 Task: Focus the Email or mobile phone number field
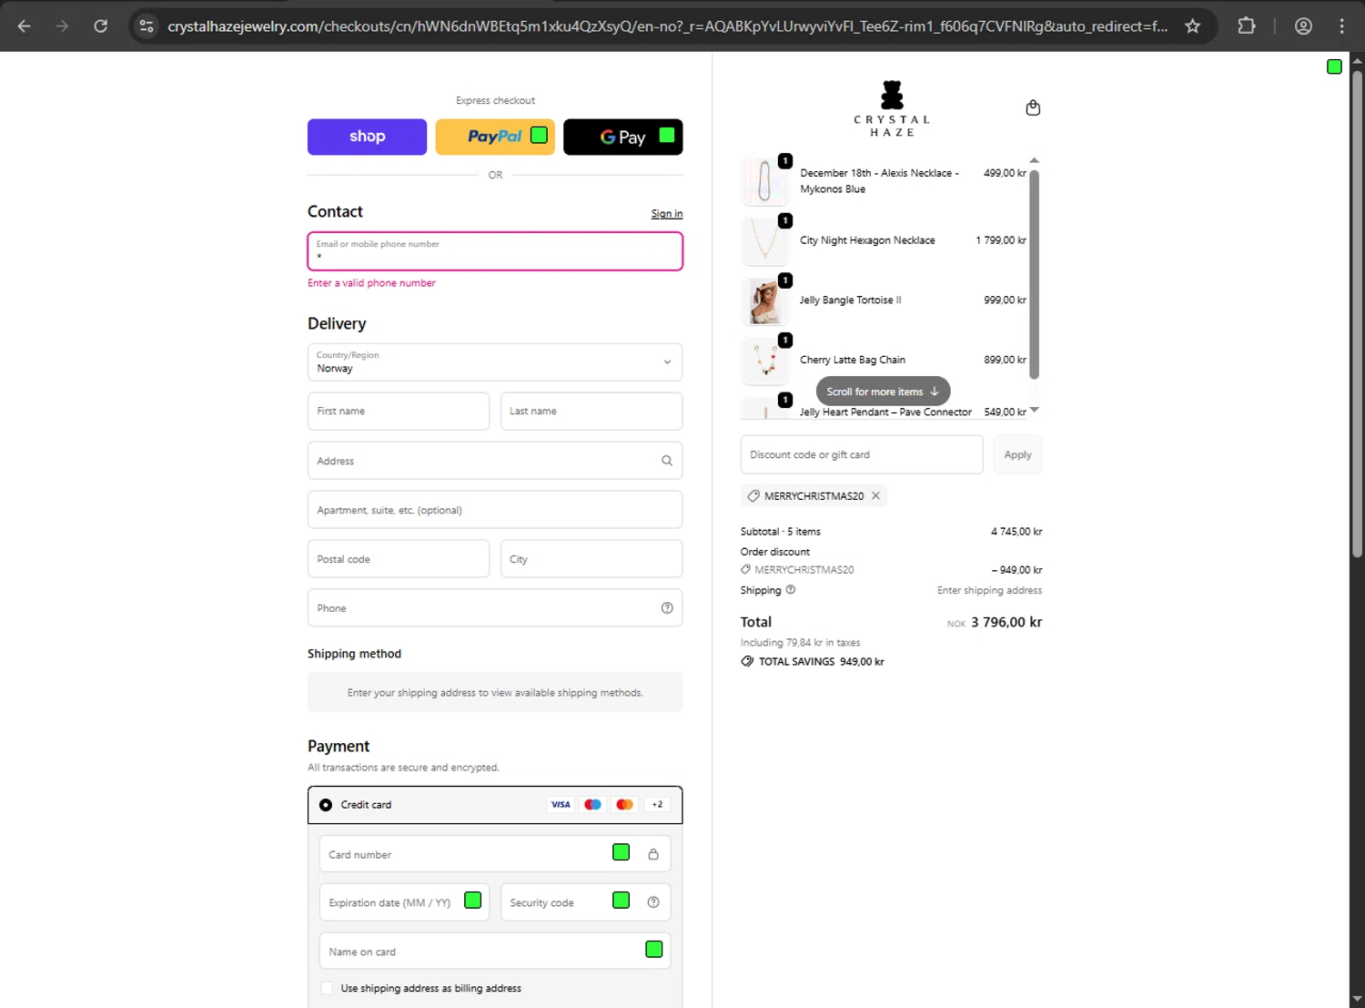click(495, 251)
